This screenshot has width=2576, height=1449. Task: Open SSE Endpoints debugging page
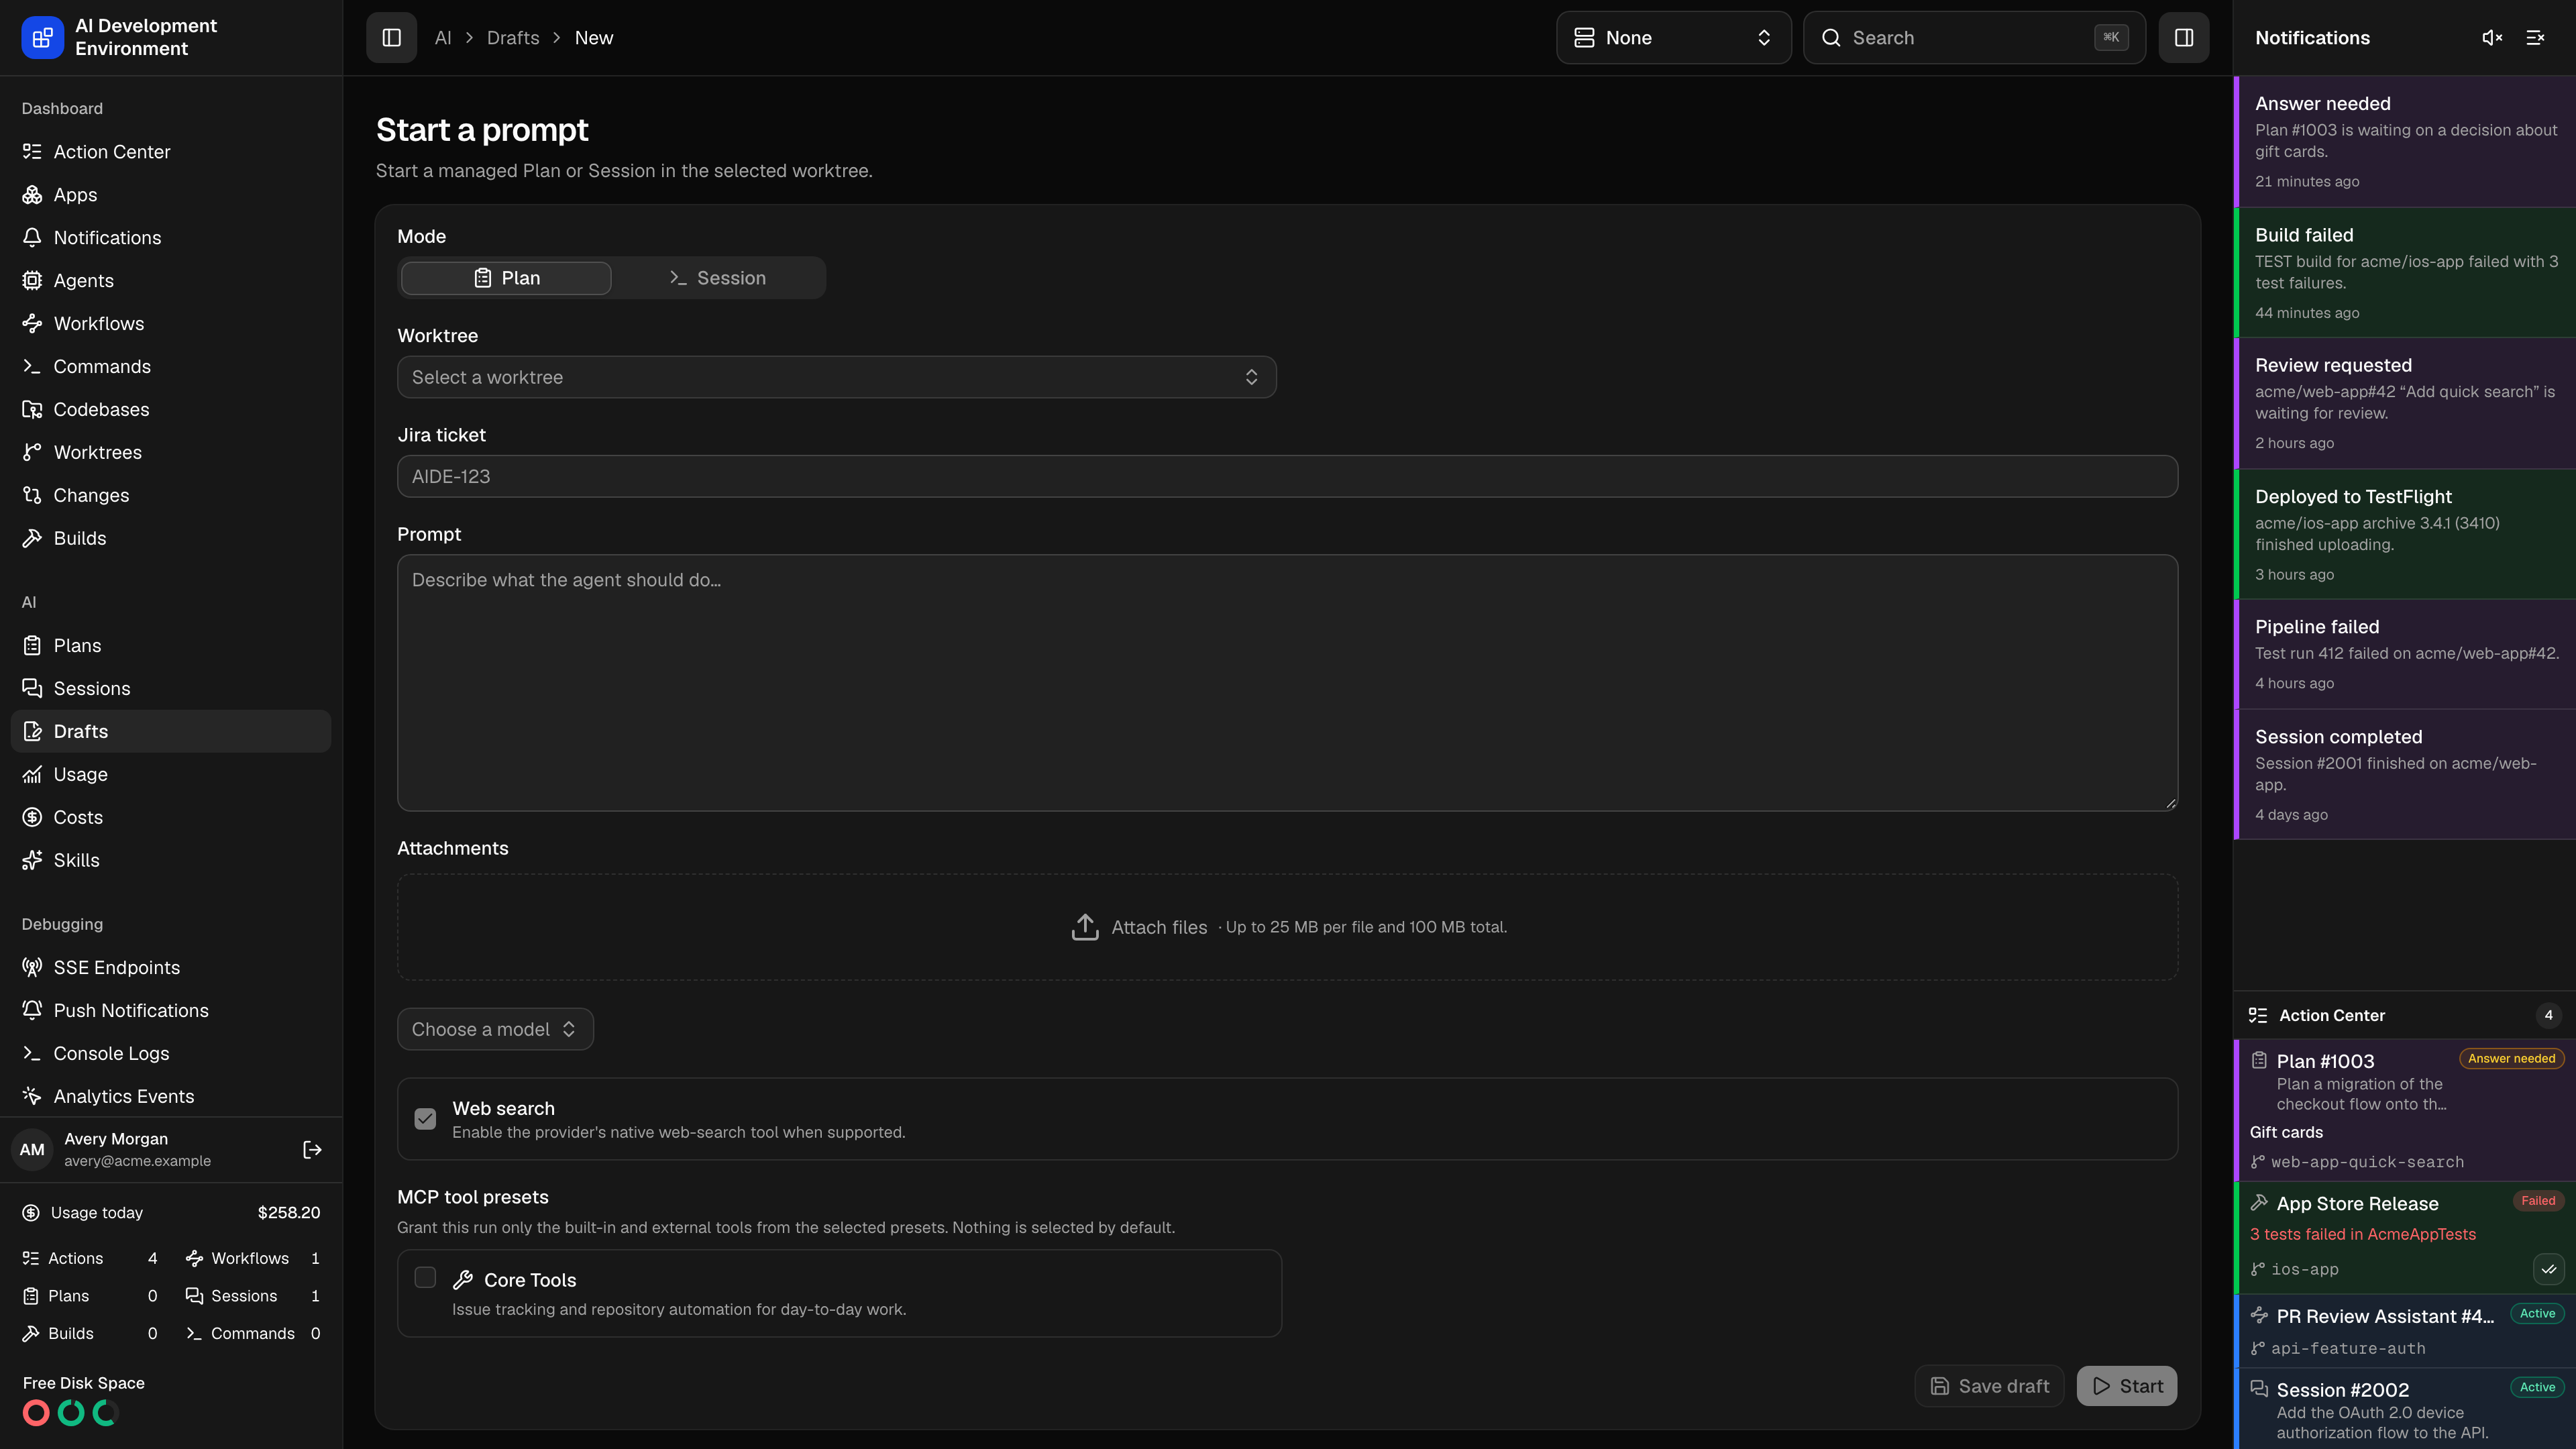tap(171, 968)
